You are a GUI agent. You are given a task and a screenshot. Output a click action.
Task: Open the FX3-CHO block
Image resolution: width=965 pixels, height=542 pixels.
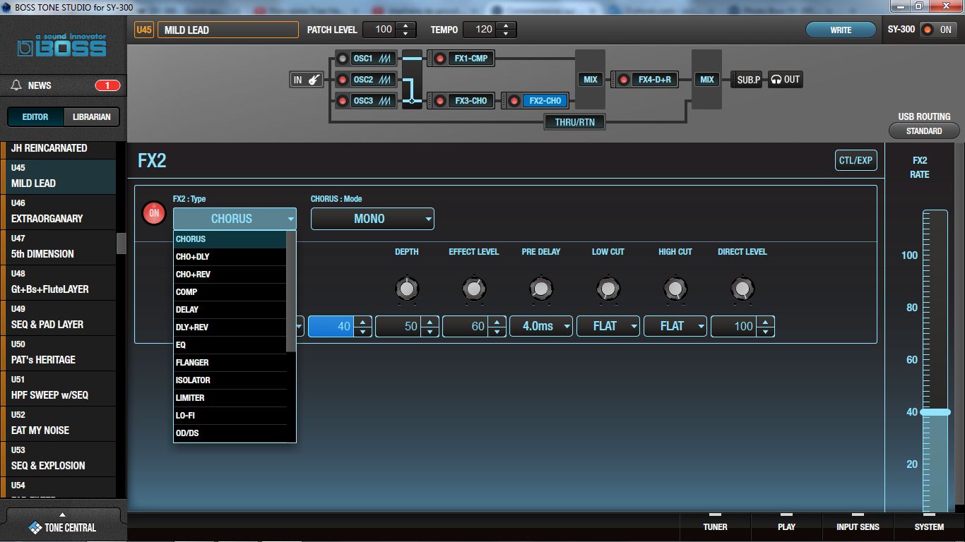point(470,101)
